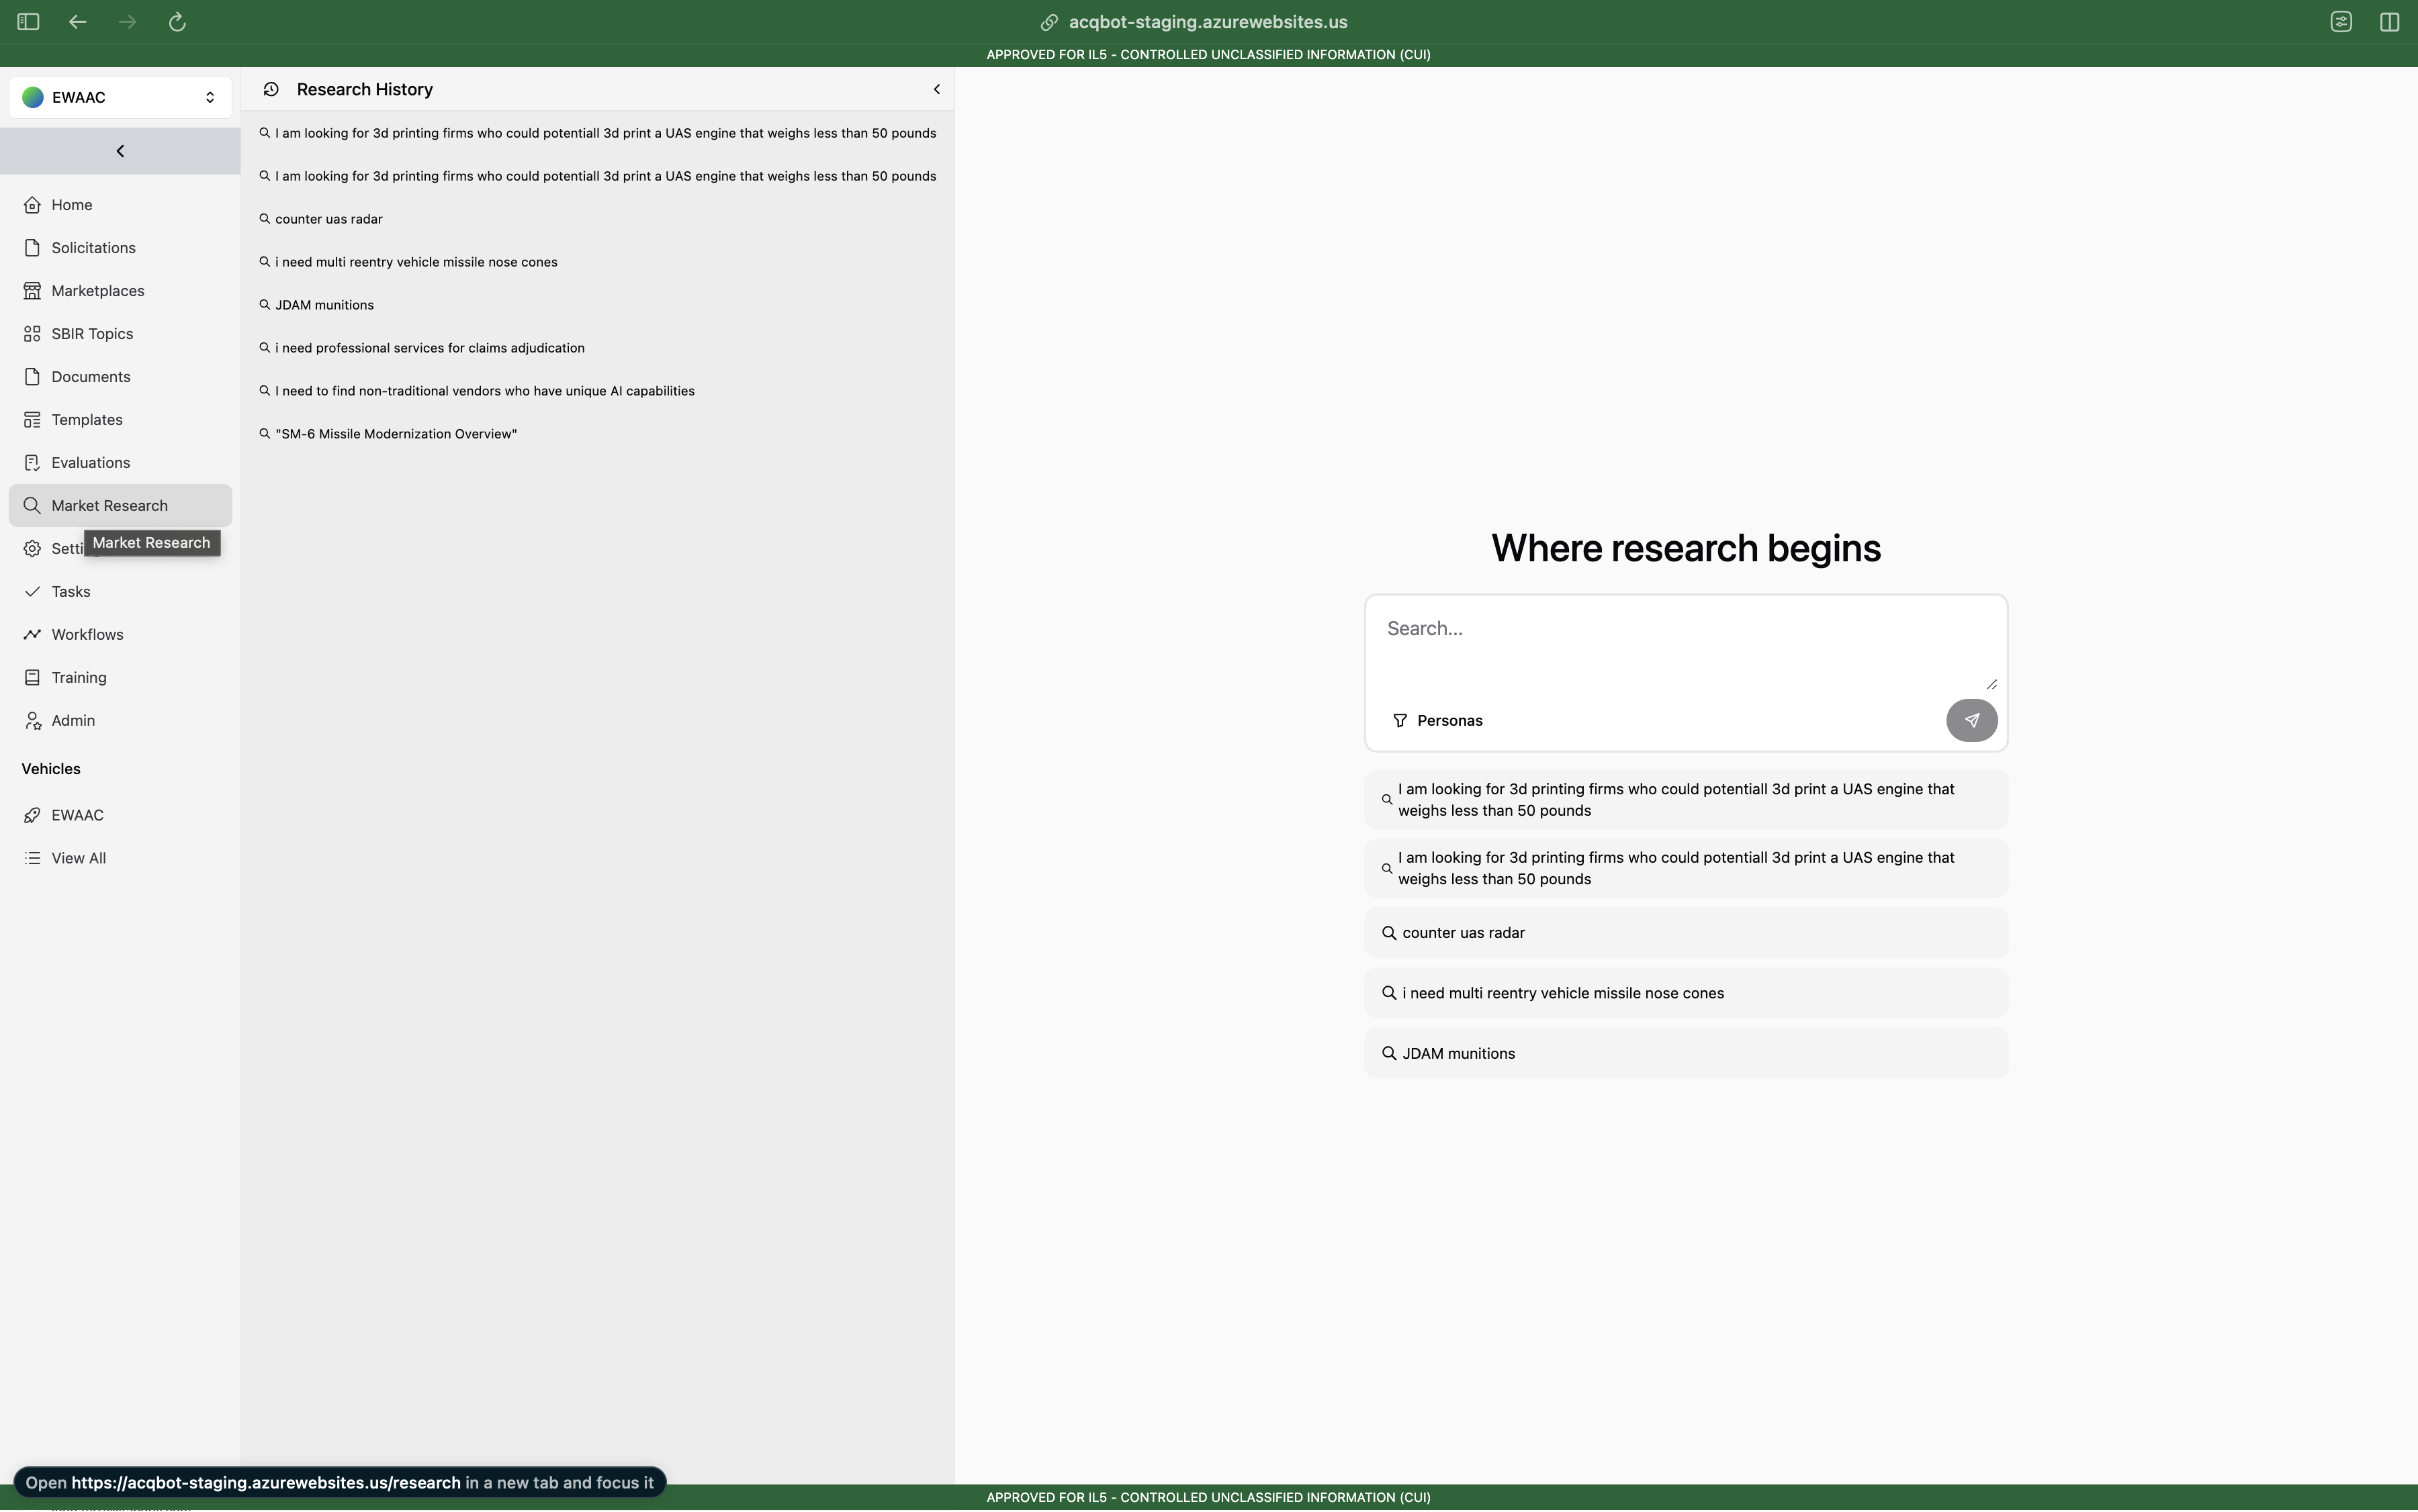Viewport: 2418px width, 1512px height.
Task: Collapse the left navigation sidebar
Action: click(120, 151)
